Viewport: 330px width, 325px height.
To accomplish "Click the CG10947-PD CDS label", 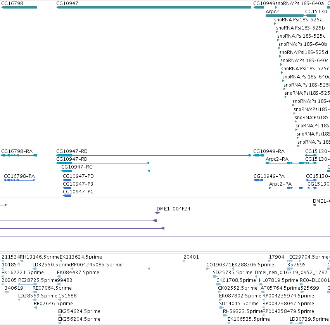I will (78, 176).
